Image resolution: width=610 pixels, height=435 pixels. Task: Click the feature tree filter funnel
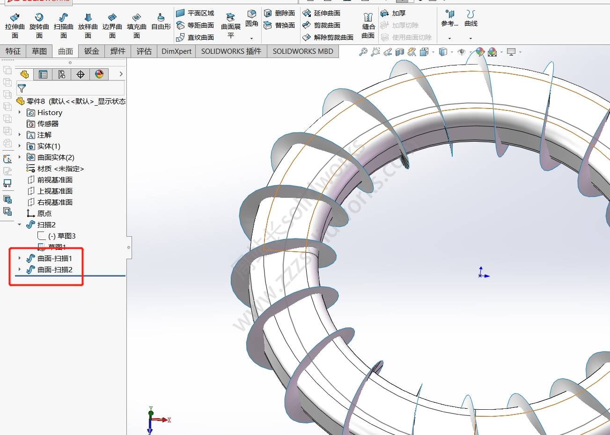click(x=22, y=88)
